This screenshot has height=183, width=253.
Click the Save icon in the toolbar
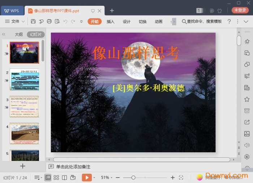coord(33,22)
